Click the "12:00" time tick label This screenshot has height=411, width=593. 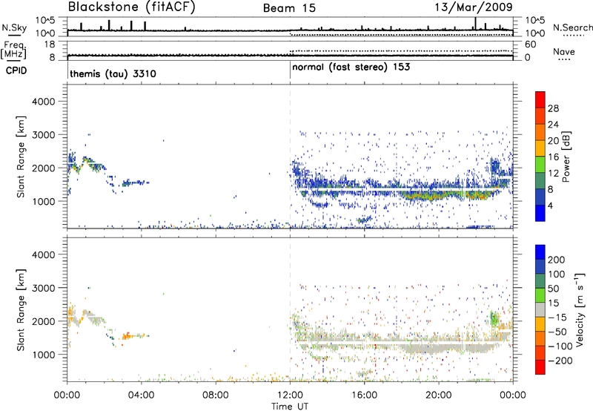(290, 395)
